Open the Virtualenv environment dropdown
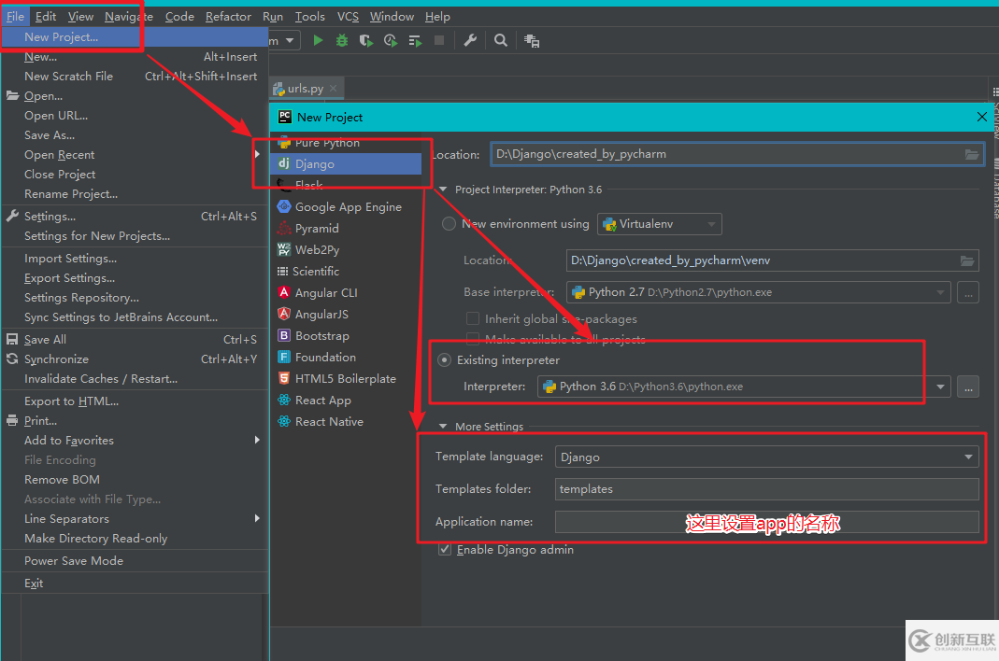Image resolution: width=999 pixels, height=661 pixels. click(x=660, y=224)
